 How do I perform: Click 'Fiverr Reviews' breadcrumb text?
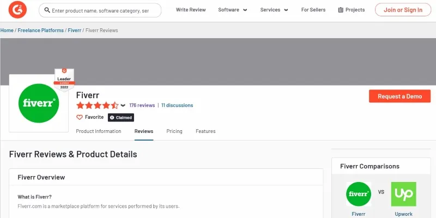click(102, 31)
